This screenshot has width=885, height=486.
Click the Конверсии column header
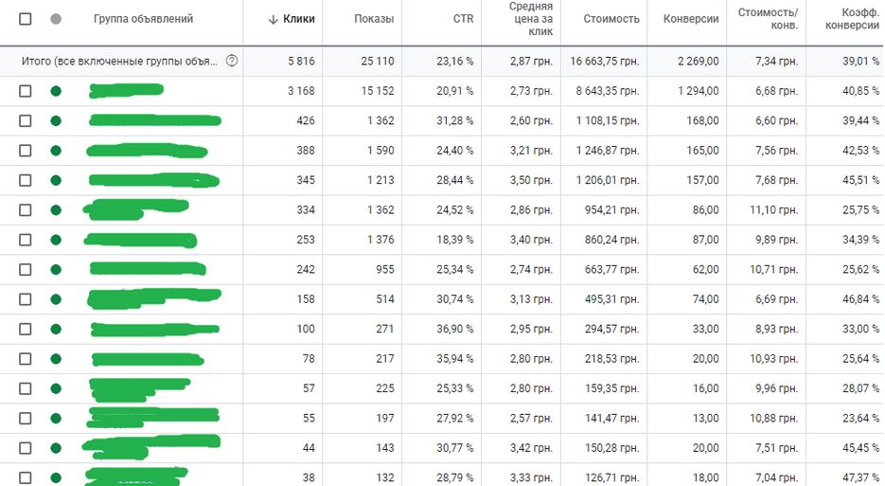(691, 19)
